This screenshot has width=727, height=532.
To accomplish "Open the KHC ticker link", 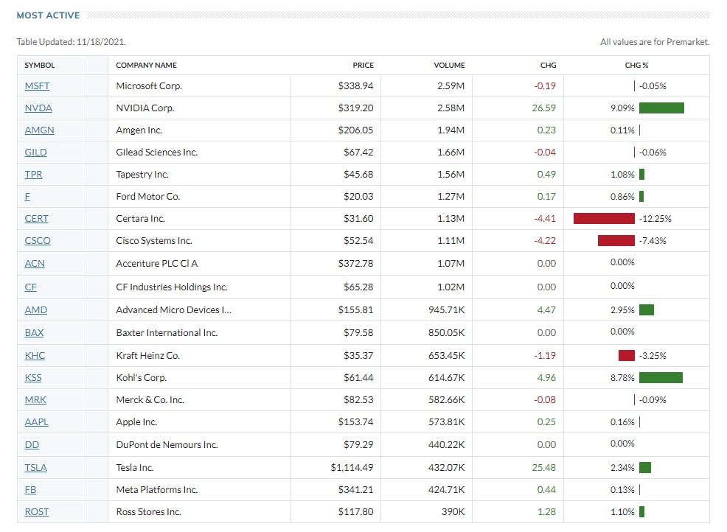I will pos(35,356).
